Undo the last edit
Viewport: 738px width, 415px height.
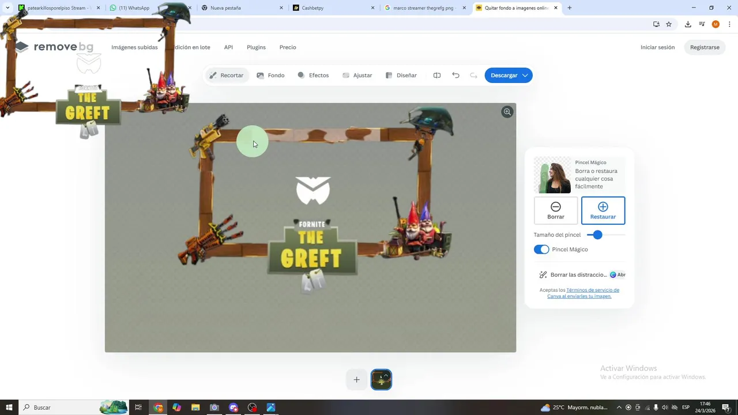click(x=455, y=76)
